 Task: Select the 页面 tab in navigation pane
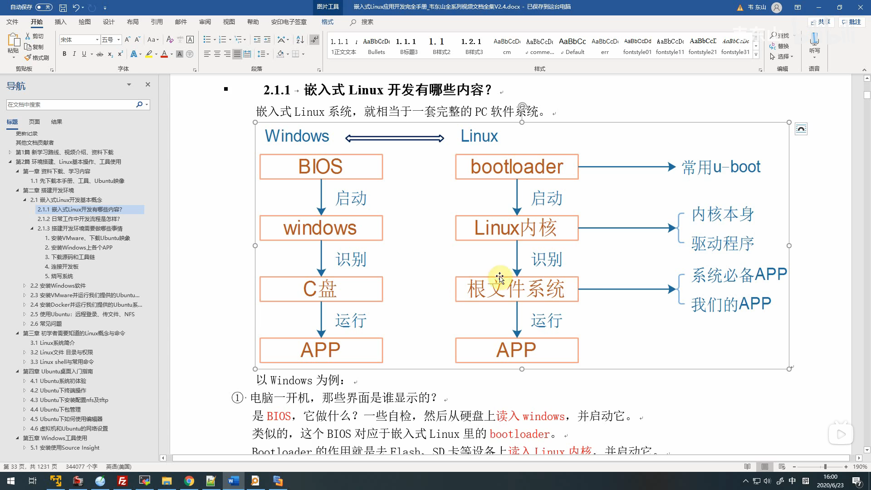click(x=34, y=122)
